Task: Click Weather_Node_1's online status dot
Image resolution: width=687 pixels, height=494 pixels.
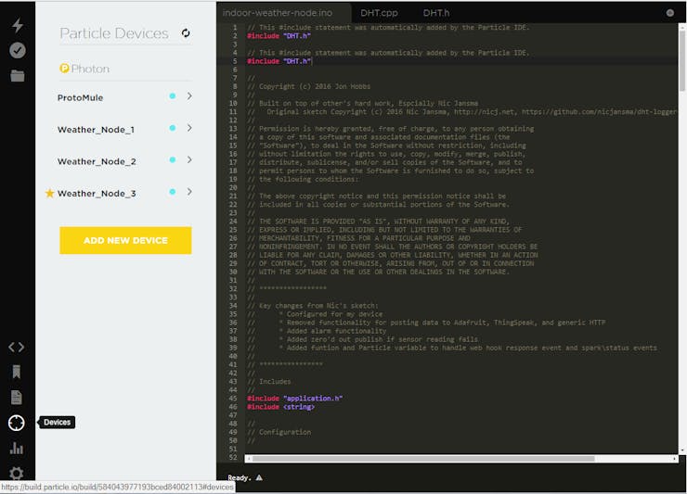Action: click(x=173, y=128)
